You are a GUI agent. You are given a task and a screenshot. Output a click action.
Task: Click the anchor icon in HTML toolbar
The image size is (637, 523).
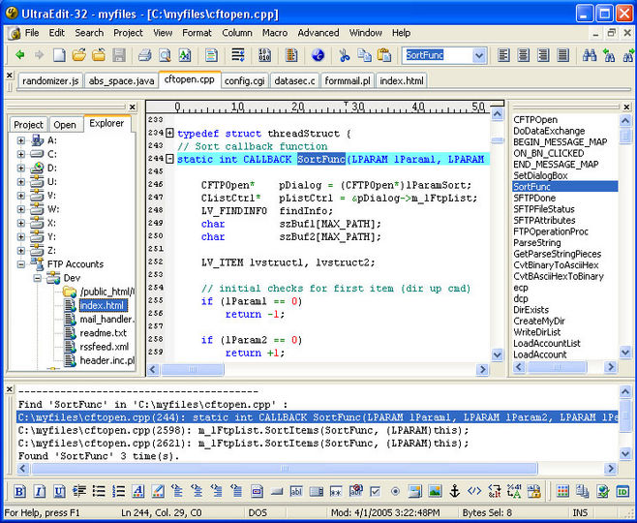[454, 491]
